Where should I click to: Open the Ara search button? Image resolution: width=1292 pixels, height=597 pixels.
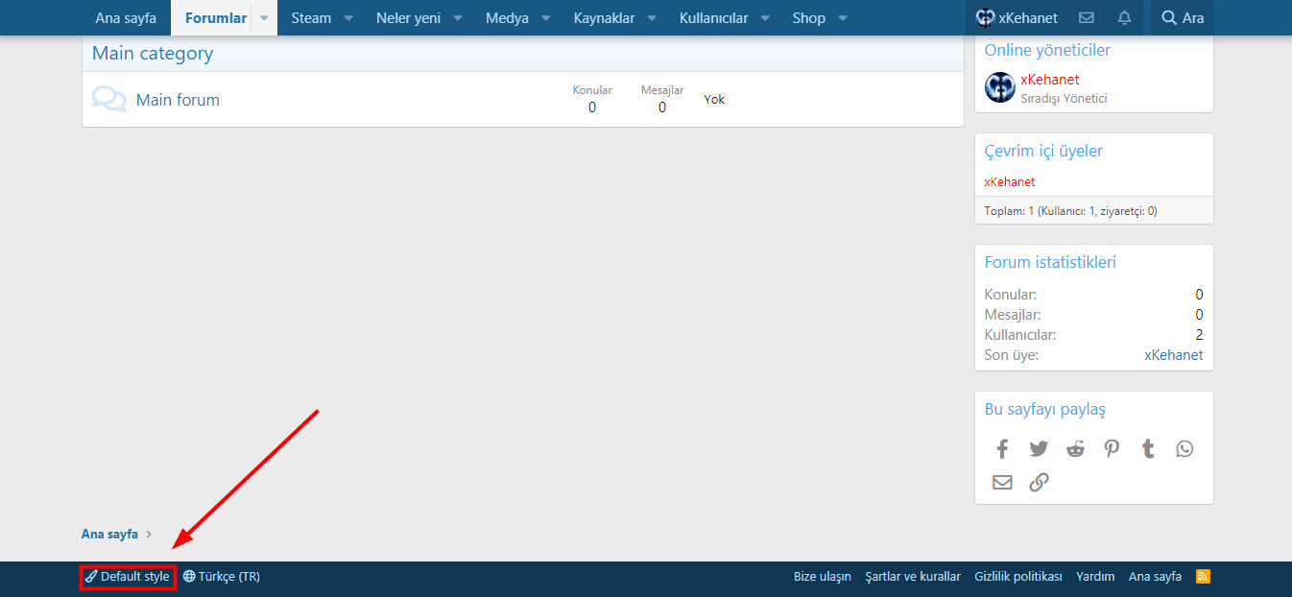1183,18
